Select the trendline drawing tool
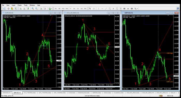Screen dimensions: 181x98 pyautogui.click(x=106, y=9)
